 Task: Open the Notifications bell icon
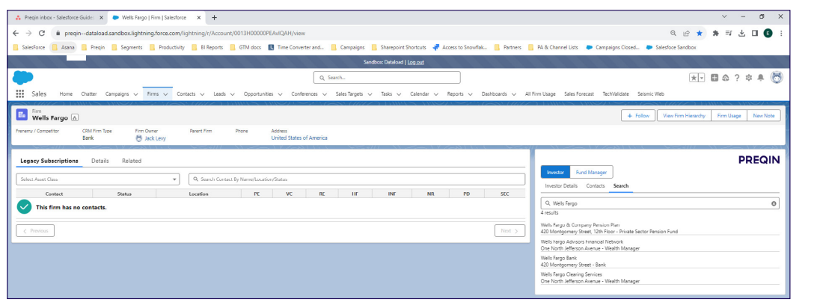761,78
